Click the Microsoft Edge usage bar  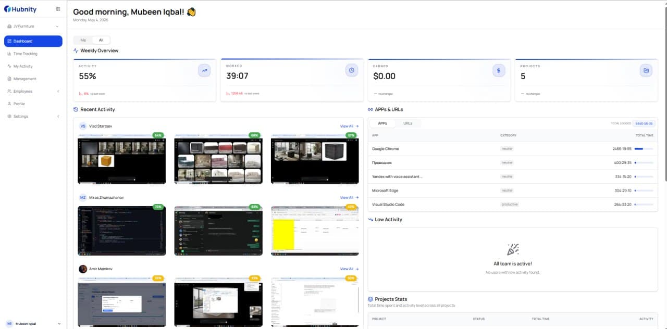tap(644, 191)
